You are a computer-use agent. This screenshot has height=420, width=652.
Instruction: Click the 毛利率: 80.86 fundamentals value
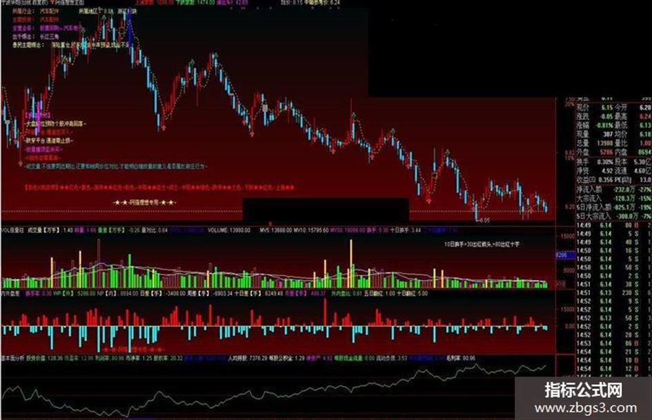point(460,358)
